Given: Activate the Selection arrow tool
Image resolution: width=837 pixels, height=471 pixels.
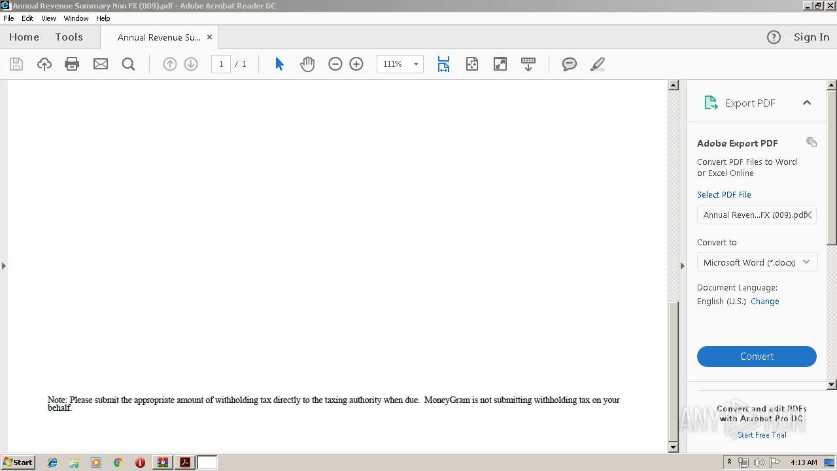Looking at the screenshot, I should tap(279, 64).
